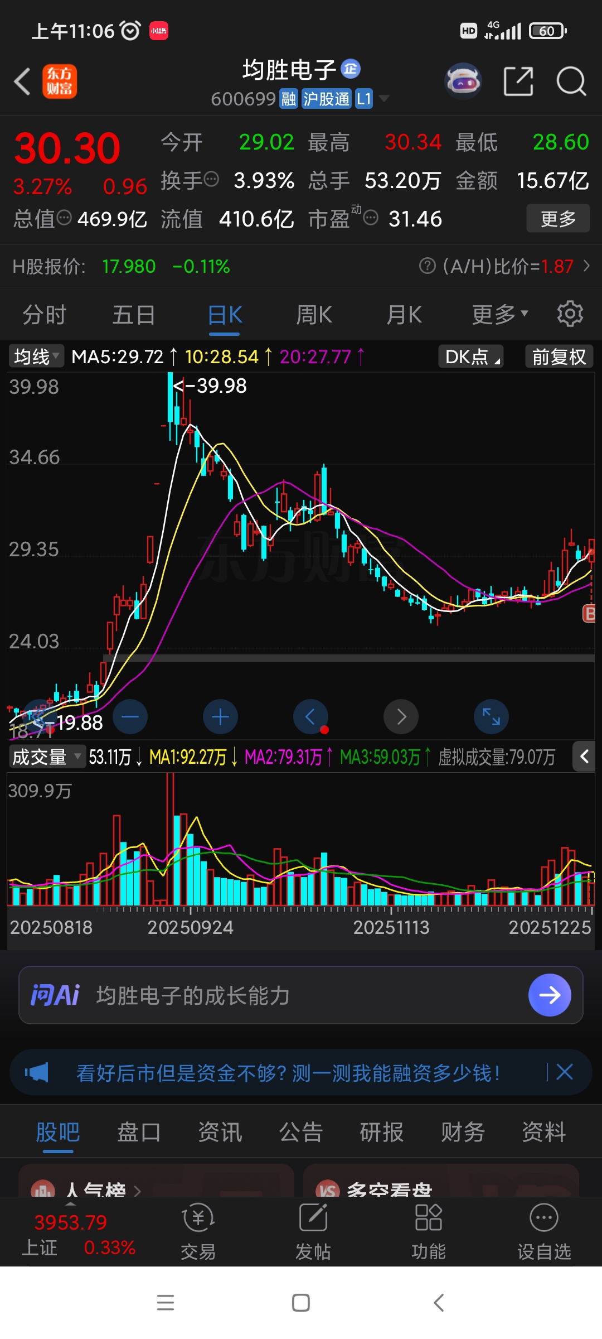Tap the 多空看盘 card
The height and width of the screenshot is (1339, 602).
[x=441, y=1182]
